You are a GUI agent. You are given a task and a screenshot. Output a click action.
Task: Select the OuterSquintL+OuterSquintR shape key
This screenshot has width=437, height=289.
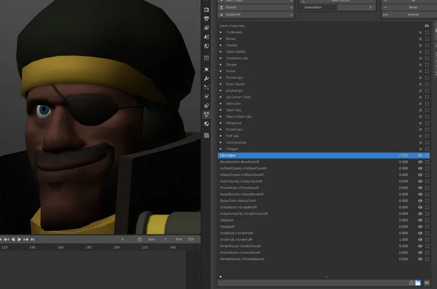coord(323,181)
